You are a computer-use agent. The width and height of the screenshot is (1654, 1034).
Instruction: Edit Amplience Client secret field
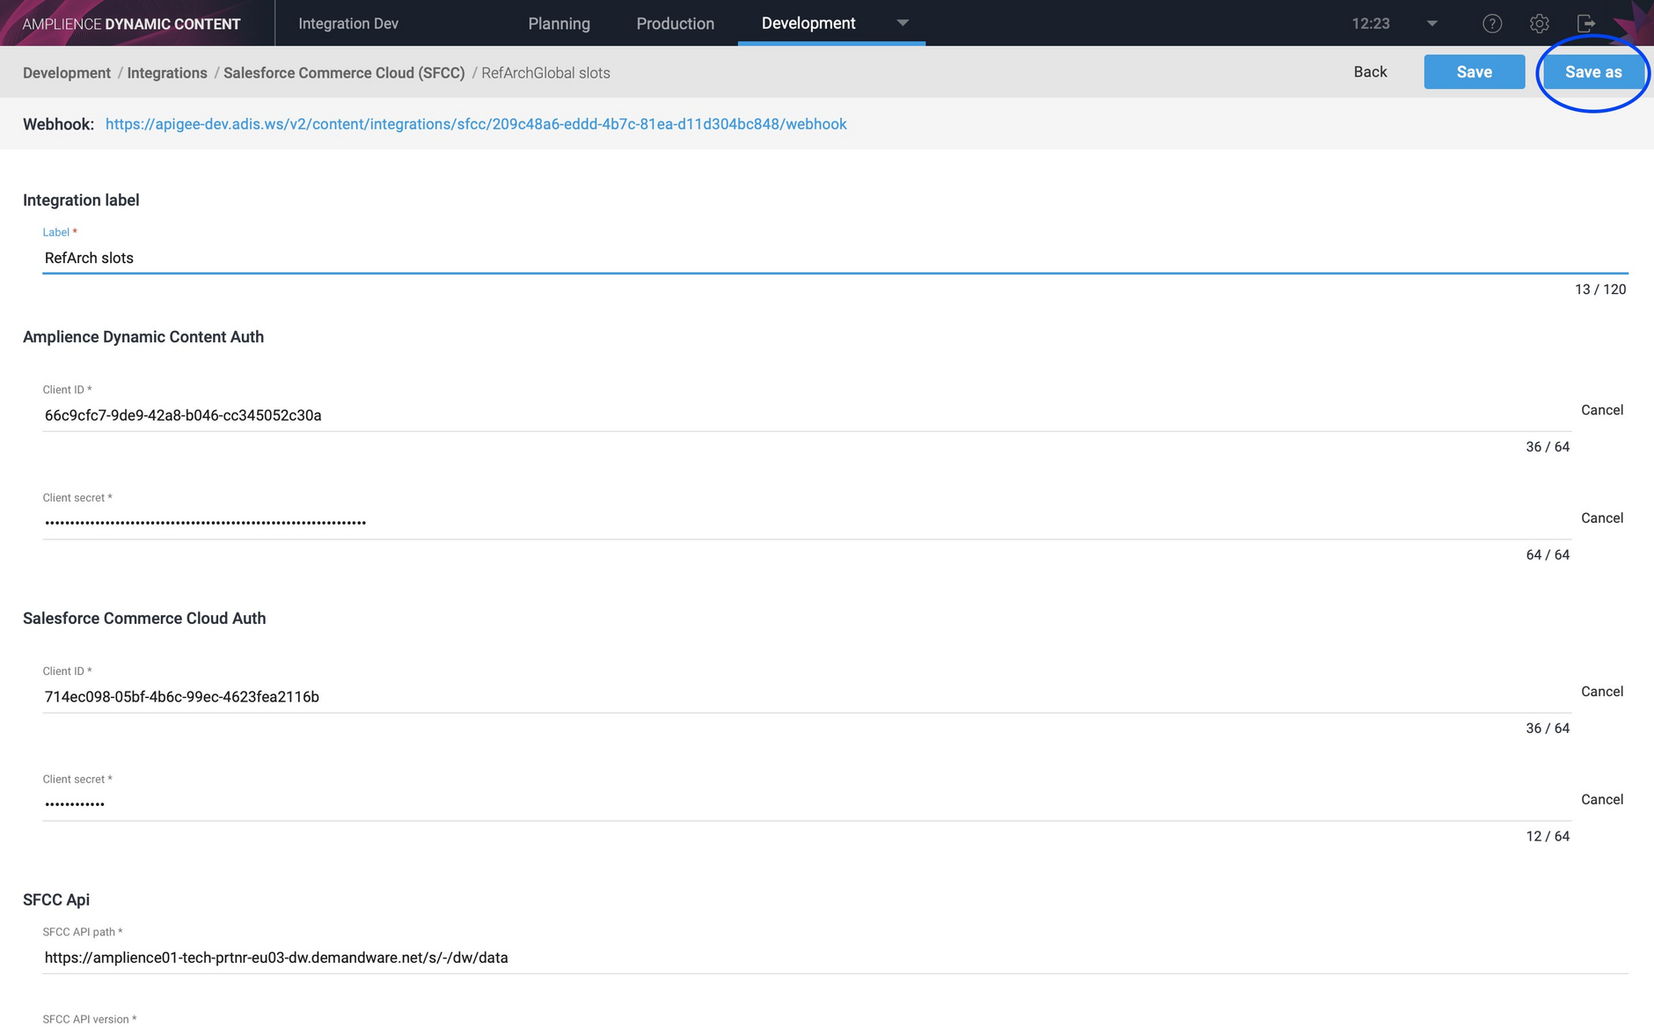click(x=807, y=523)
